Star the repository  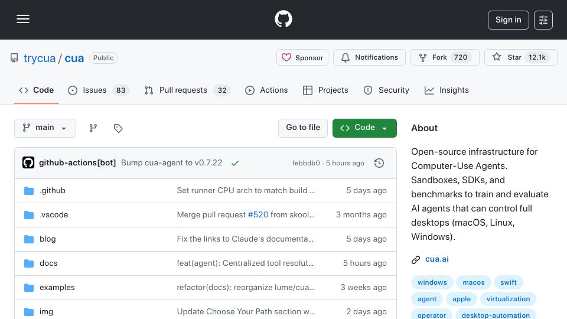tap(521, 57)
